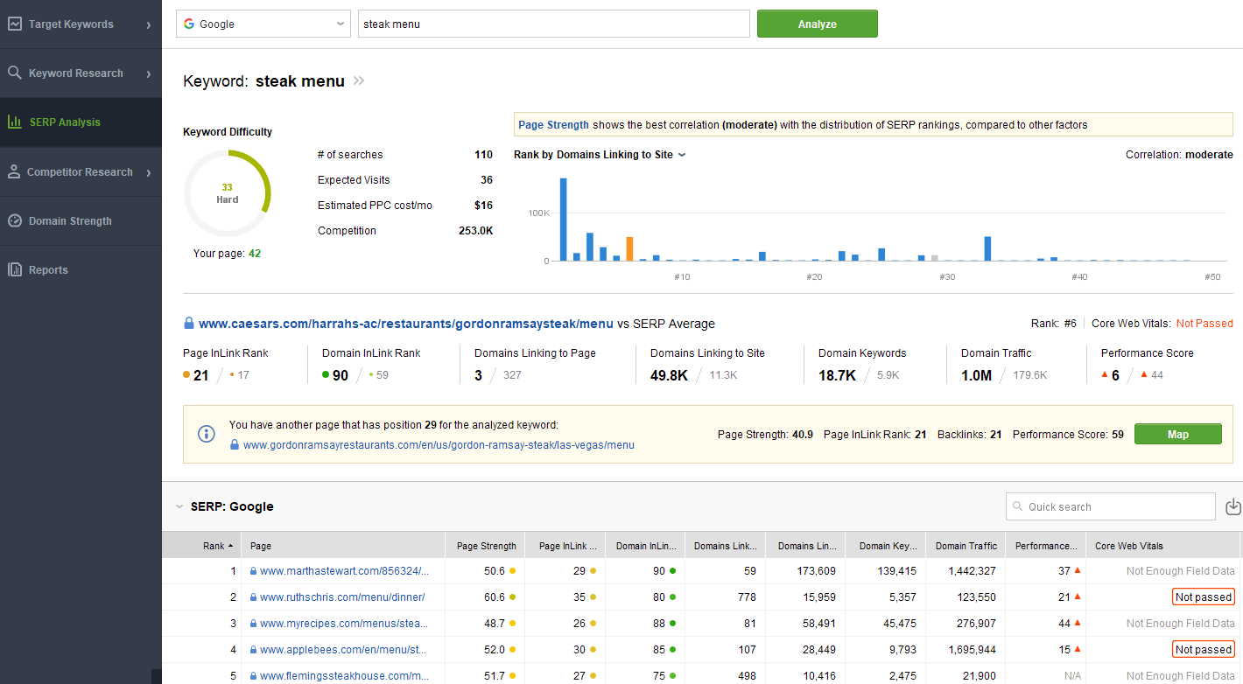Open the caesars.com Gordon Ramsay Steak menu link
1243x684 pixels.
(x=406, y=324)
